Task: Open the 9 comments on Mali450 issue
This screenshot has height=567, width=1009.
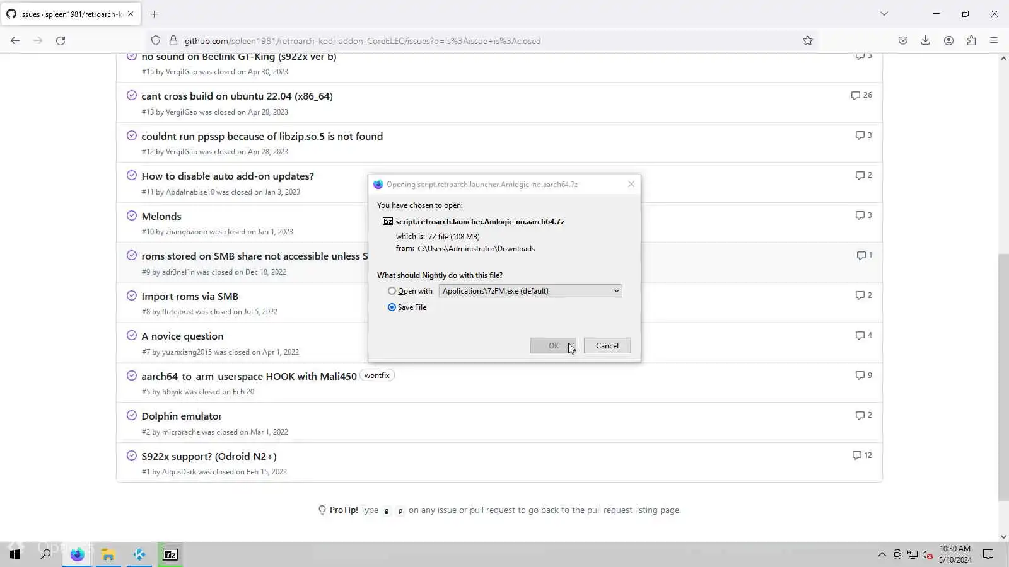Action: (863, 375)
